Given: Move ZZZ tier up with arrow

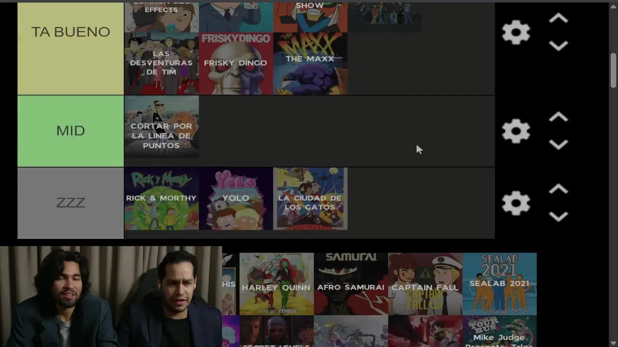Looking at the screenshot, I should [558, 189].
